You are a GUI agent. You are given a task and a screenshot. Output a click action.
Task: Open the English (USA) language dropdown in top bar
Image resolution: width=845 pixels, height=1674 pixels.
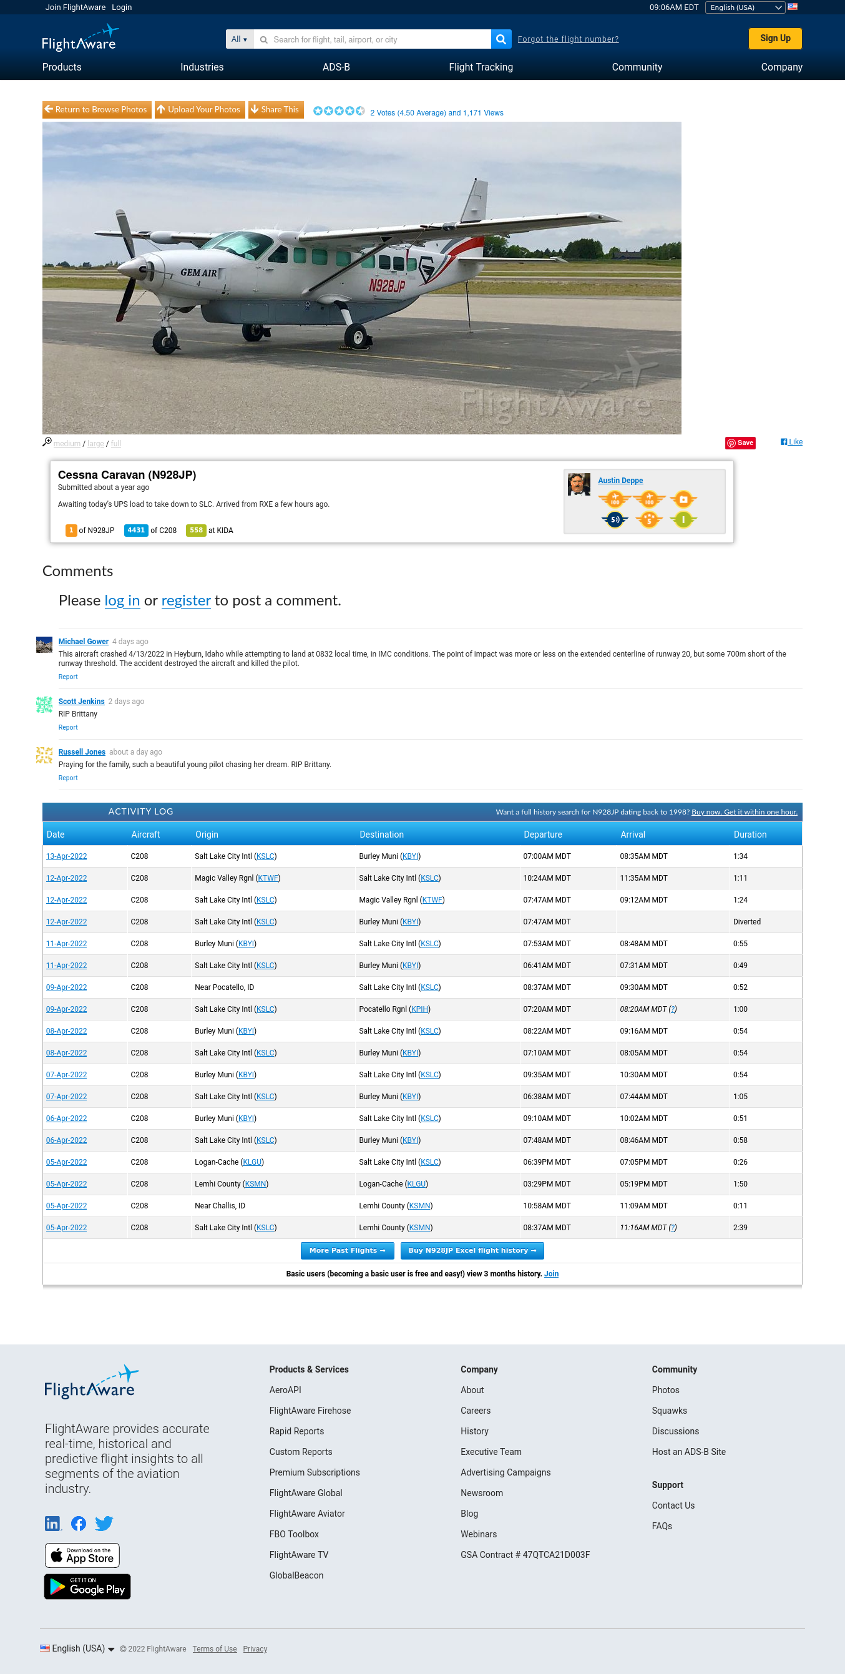745,7
